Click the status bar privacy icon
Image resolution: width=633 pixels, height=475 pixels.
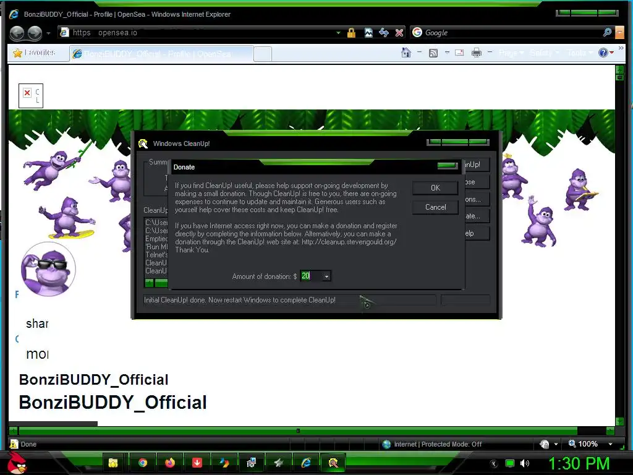point(544,444)
